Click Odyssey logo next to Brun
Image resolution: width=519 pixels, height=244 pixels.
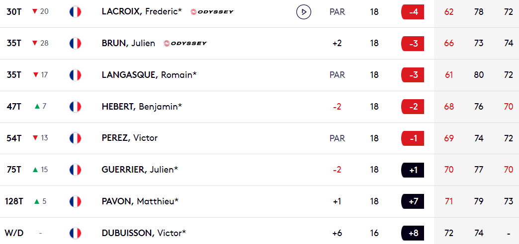(x=185, y=43)
